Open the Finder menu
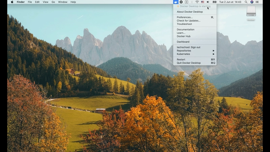270x152 pixels. pyautogui.click(x=21, y=2)
